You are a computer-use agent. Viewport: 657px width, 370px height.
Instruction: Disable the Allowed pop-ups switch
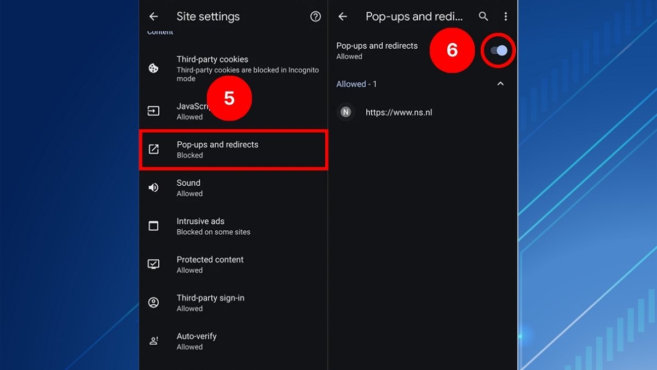pos(498,50)
